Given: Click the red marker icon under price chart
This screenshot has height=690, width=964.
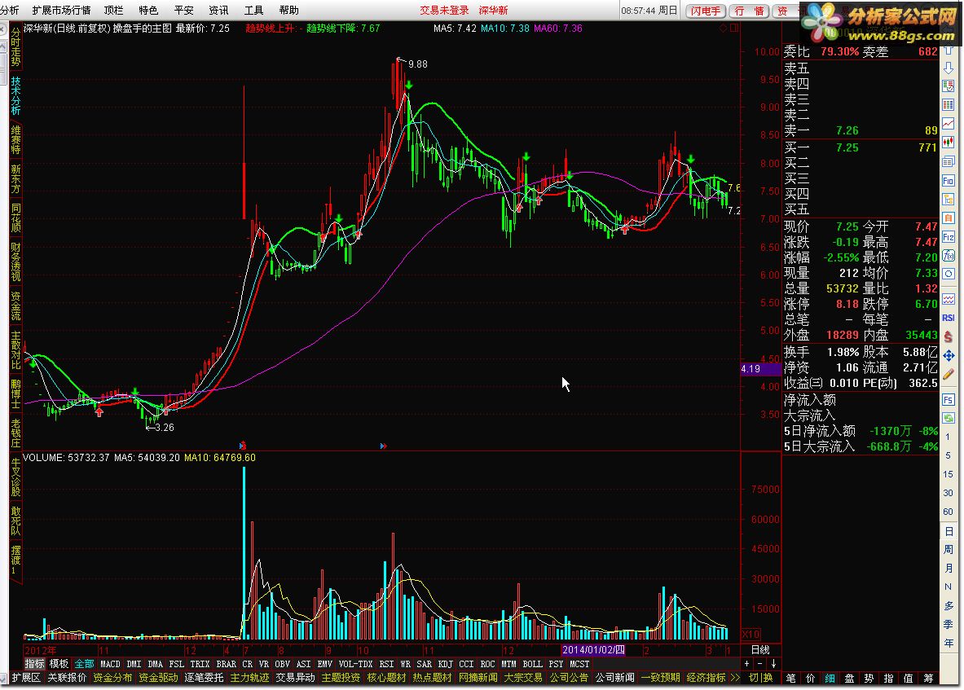Looking at the screenshot, I should [243, 446].
